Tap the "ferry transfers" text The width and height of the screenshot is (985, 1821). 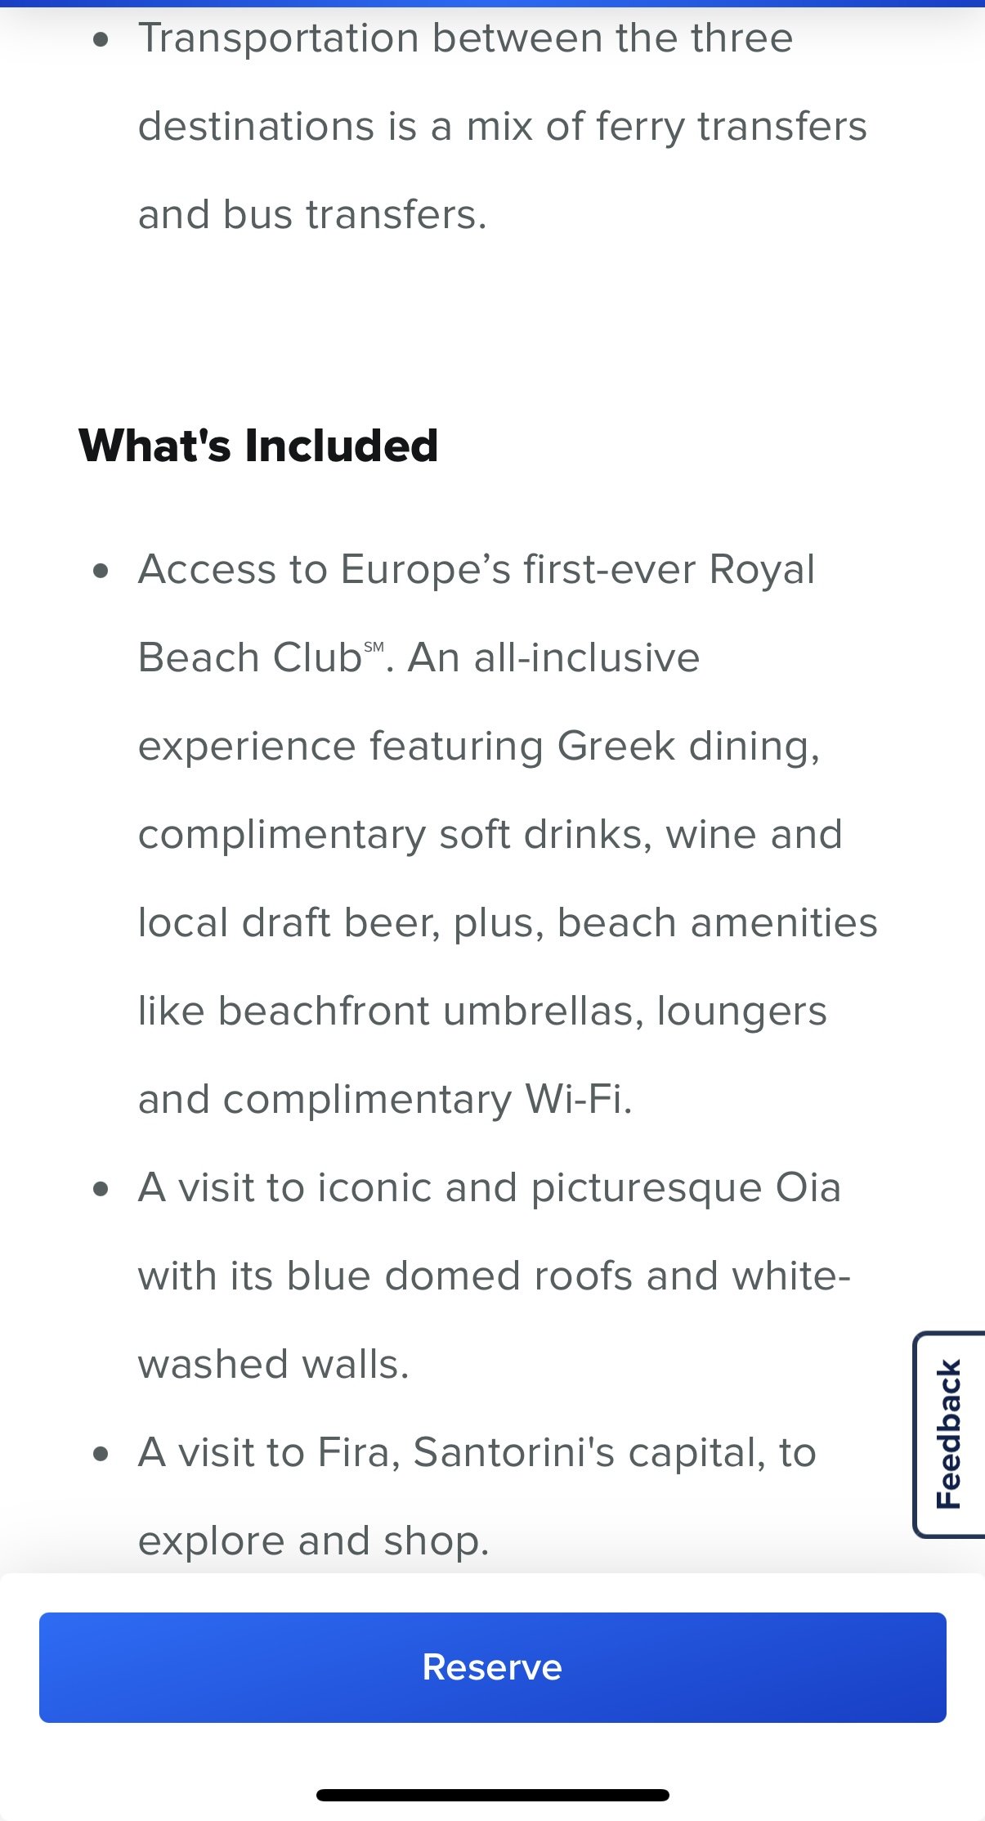pyautogui.click(x=731, y=127)
